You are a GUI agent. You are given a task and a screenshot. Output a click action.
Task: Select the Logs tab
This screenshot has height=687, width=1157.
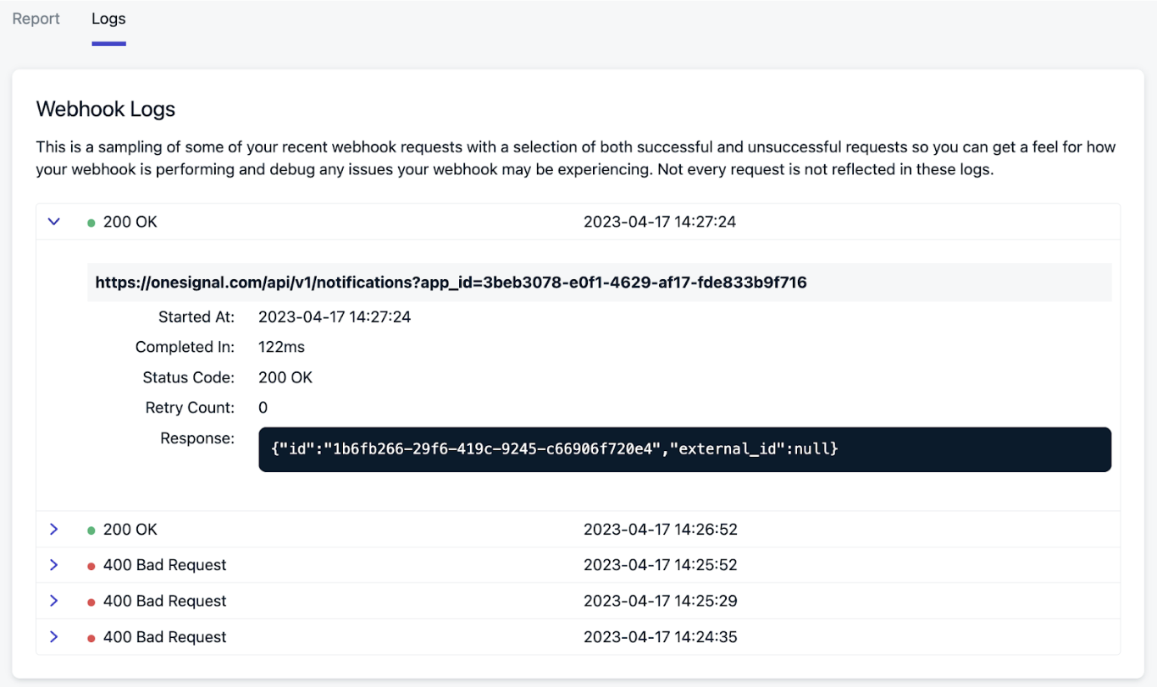pyautogui.click(x=108, y=19)
